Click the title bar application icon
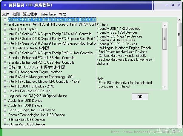The height and width of the screenshot is (136, 183). coord(5,5)
